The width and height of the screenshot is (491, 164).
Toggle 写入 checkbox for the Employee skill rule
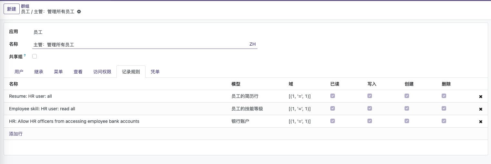click(370, 108)
